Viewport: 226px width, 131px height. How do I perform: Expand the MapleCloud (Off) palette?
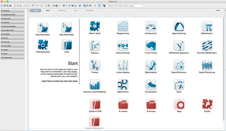tap(12, 15)
